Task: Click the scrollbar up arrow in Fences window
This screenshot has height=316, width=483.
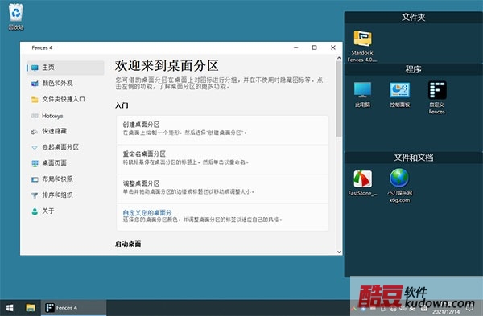Action: [x=339, y=58]
